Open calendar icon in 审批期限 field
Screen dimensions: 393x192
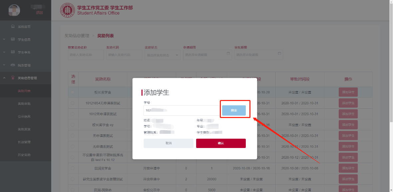click(279, 54)
